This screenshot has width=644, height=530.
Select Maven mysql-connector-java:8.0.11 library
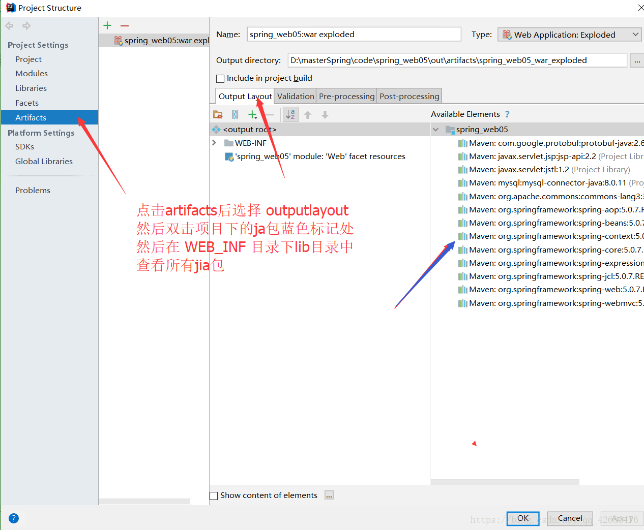coord(550,183)
